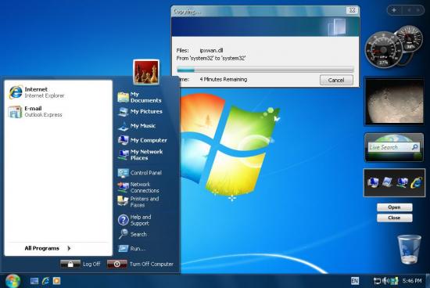430x288 pixels.
Task: Click the Printers and Faxes icon
Action: tap(123, 201)
